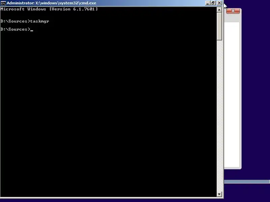Image resolution: width=270 pixels, height=202 pixels.
Task: Minimize the cmd.exe window
Action: pos(208,3)
